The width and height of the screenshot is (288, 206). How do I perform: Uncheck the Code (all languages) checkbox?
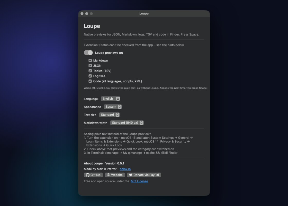tap(90, 81)
